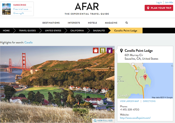Open the Magazine menu
The height and width of the screenshot is (123, 175).
click(x=111, y=23)
